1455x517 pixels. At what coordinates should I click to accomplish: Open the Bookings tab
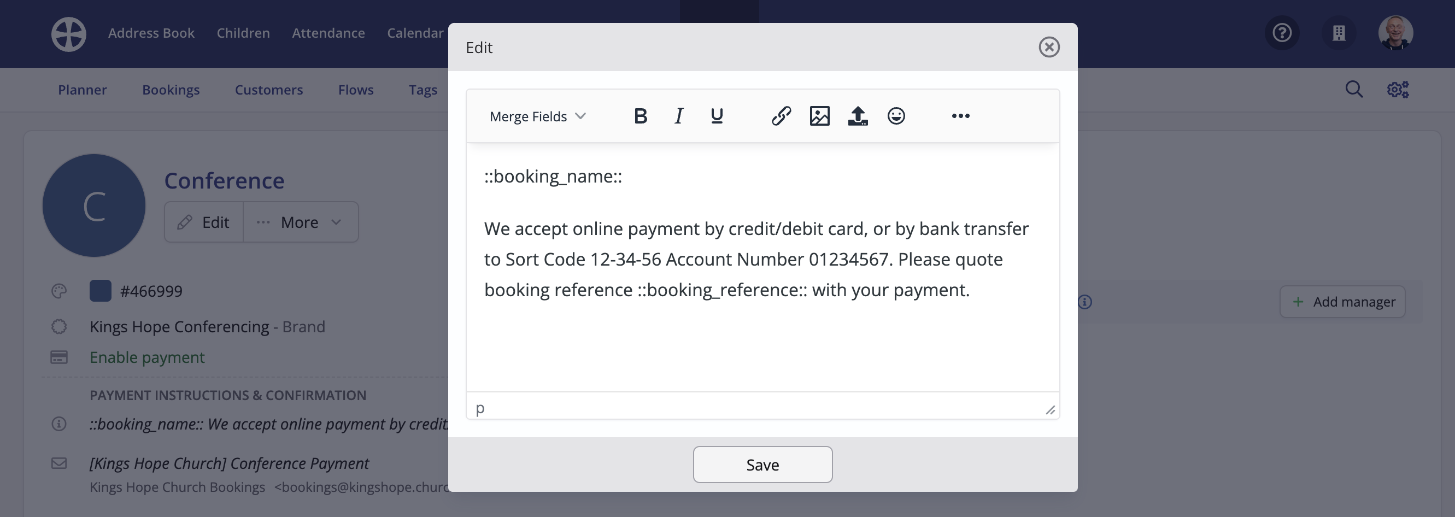[x=171, y=90]
